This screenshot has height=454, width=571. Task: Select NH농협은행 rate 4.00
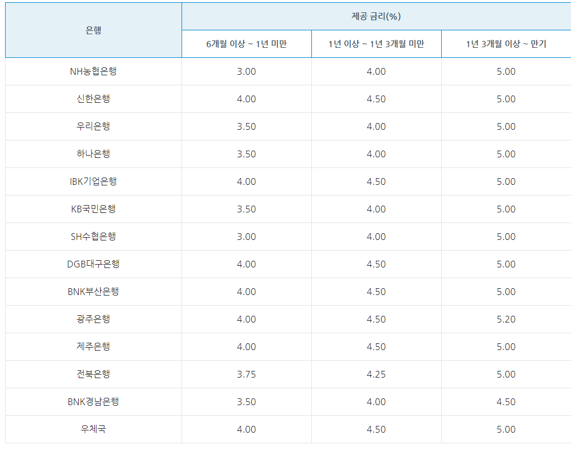tap(376, 72)
